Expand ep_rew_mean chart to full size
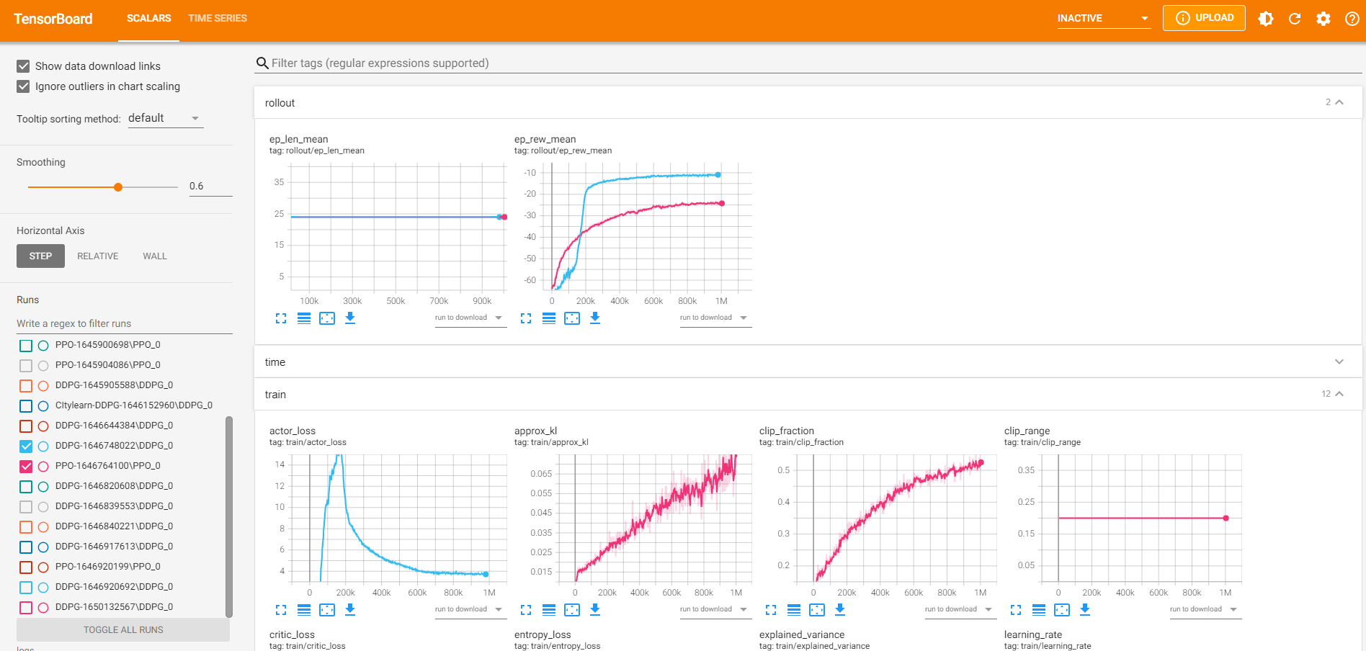Viewport: 1366px width, 651px height. [526, 318]
